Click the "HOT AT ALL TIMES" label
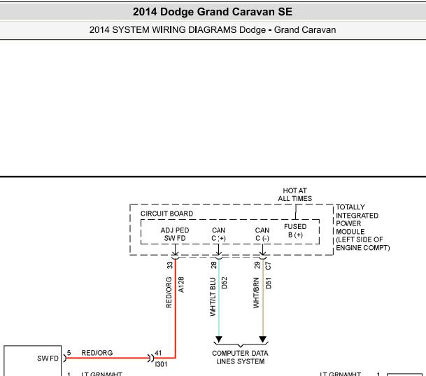Image resolution: width=426 pixels, height=376 pixels. (x=294, y=195)
